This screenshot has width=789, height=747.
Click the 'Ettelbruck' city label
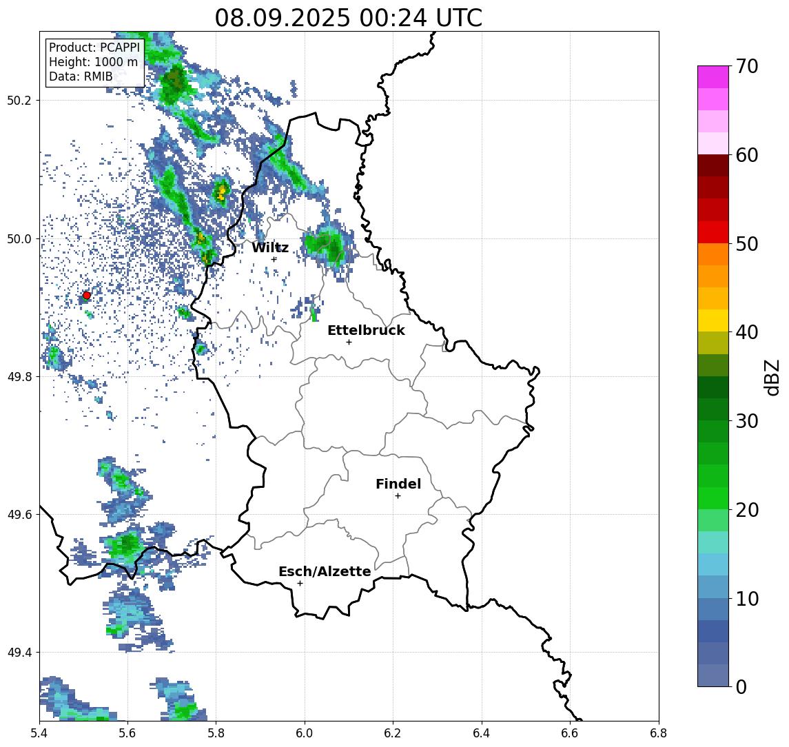366,330
